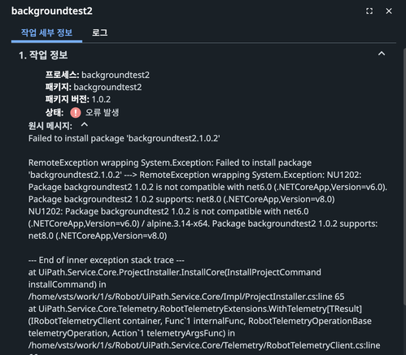Click the first Failed to install package line
Screen dimensions: 406x355
(124, 138)
